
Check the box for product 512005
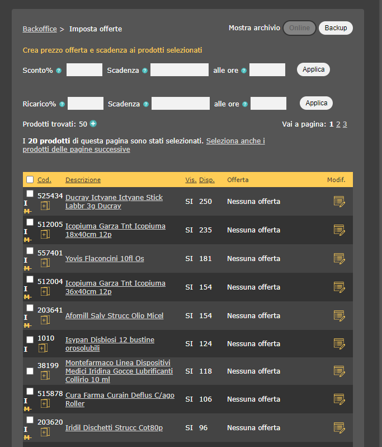click(30, 222)
